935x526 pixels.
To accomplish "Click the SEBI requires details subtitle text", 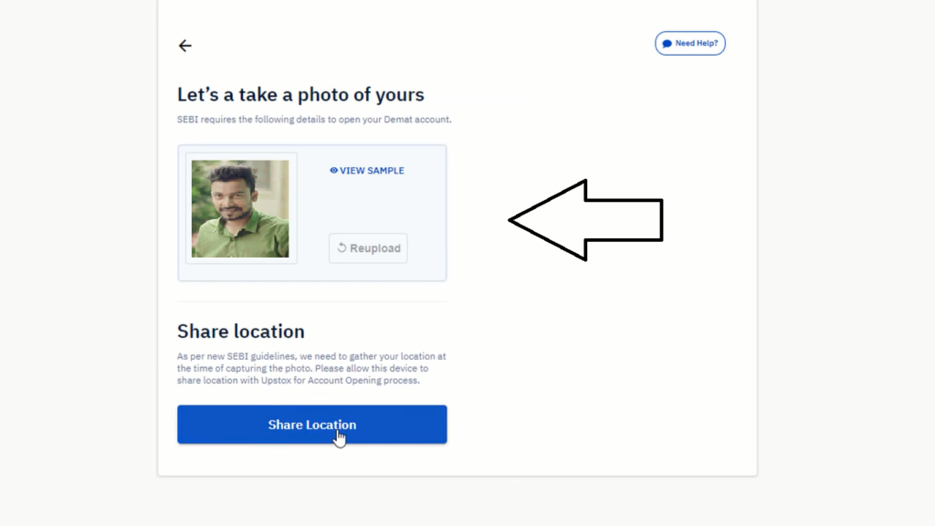I will tap(314, 120).
